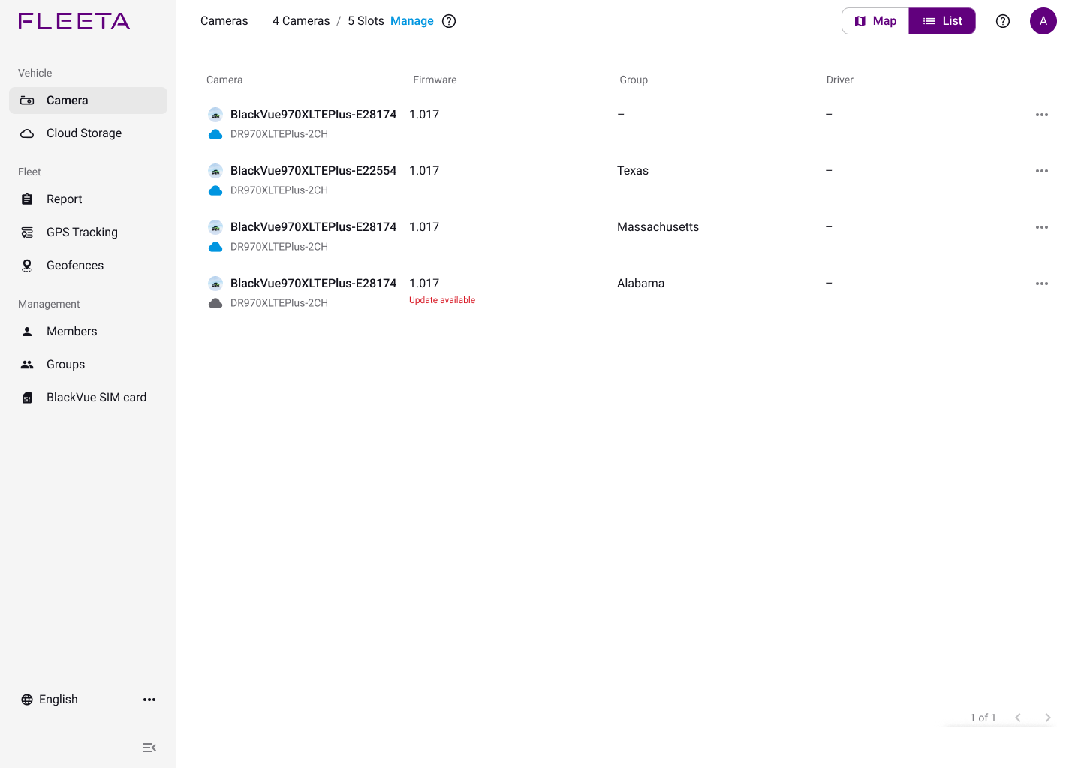Select the camera in the Alabama group
This screenshot has width=1081, height=768.
point(313,283)
